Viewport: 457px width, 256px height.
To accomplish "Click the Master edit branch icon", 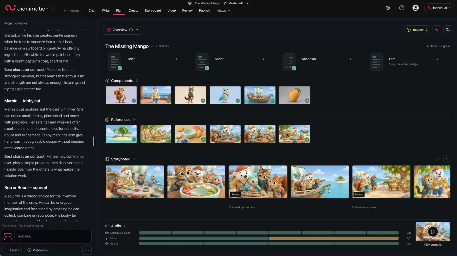I will click(225, 3).
